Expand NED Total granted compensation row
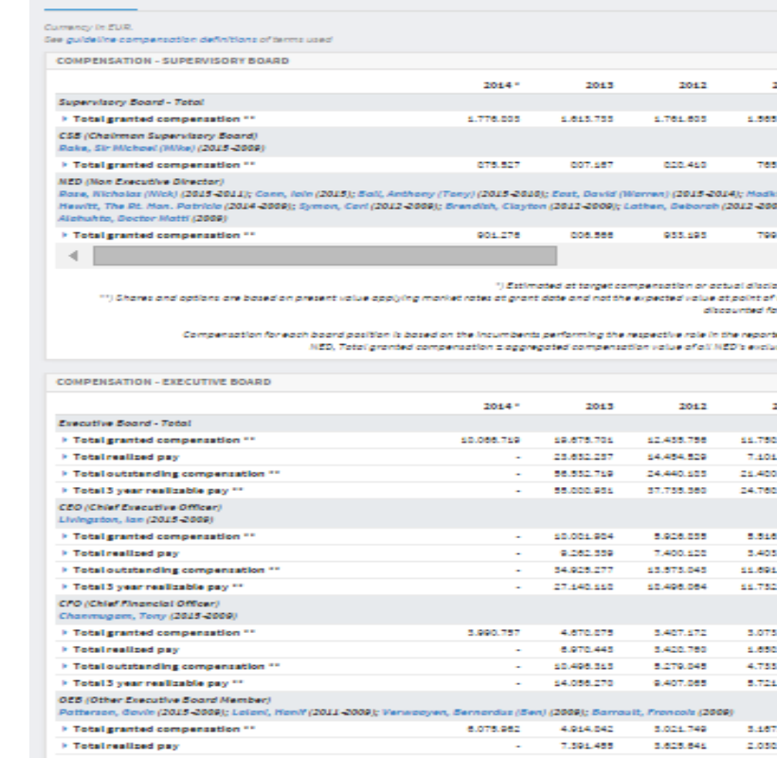The width and height of the screenshot is (777, 758). point(63,235)
